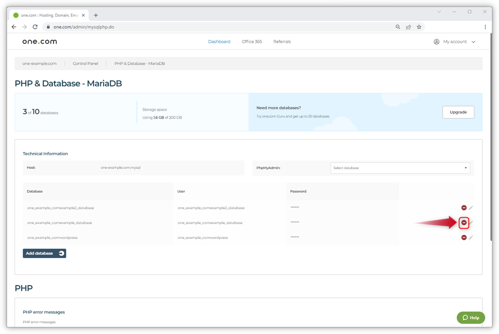This screenshot has width=499, height=334.
Task: Click the Upgrade button
Action: (x=458, y=112)
